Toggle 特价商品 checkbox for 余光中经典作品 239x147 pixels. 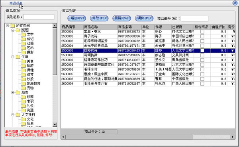[x=202, y=46]
